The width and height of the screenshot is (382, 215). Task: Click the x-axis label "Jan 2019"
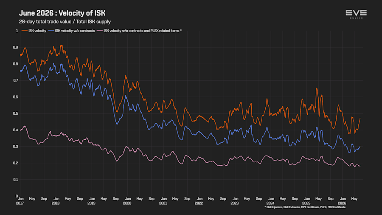click(x=92, y=201)
